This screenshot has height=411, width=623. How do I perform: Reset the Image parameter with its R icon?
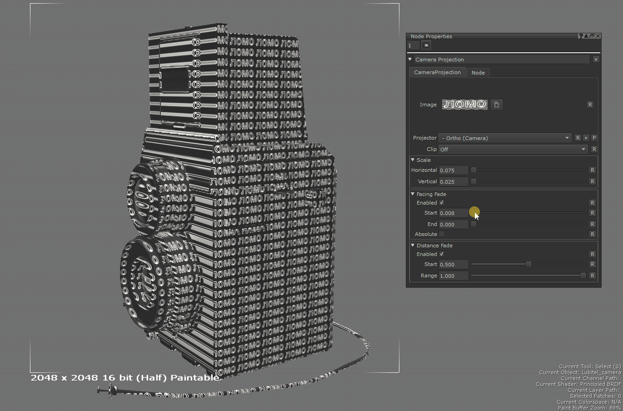coord(590,105)
